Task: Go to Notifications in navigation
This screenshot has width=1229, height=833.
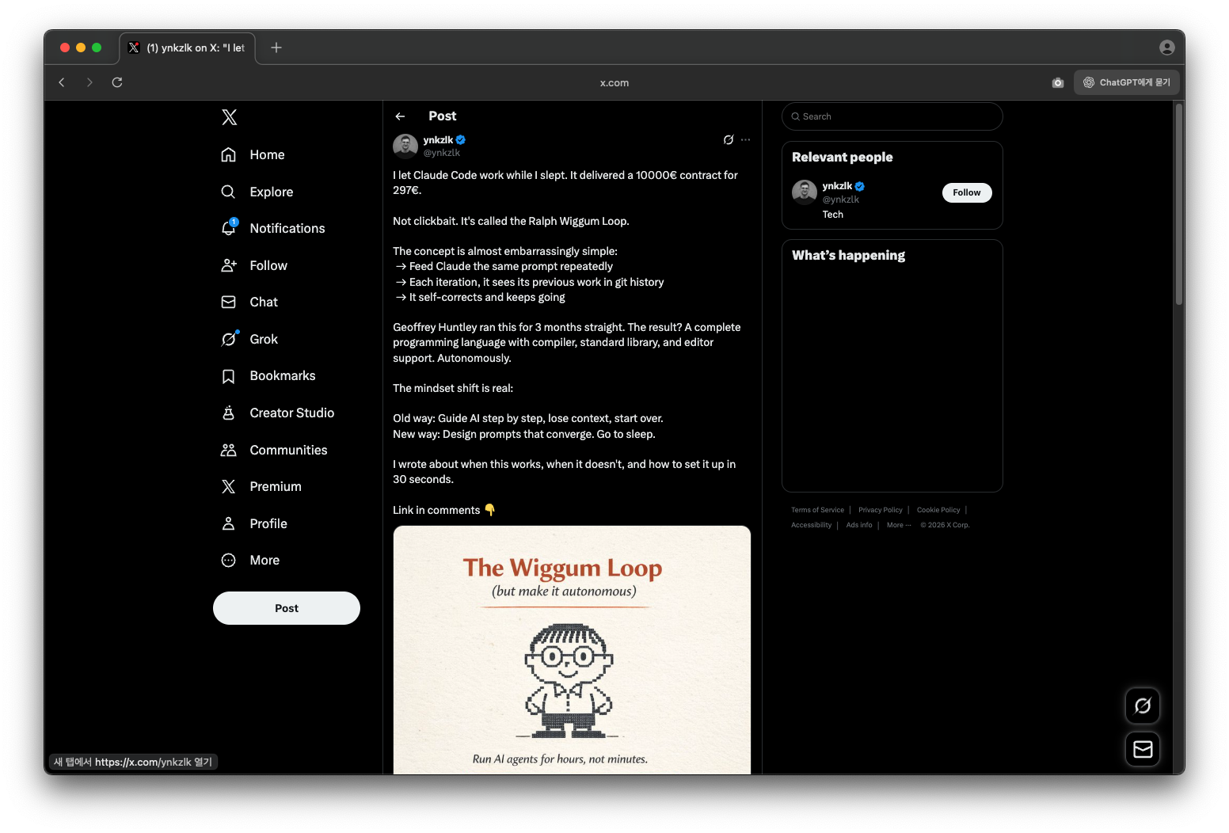Action: click(x=287, y=229)
